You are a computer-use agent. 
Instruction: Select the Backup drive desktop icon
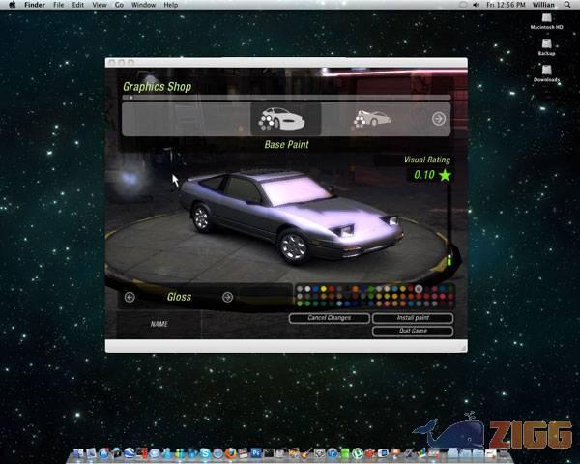(x=546, y=47)
